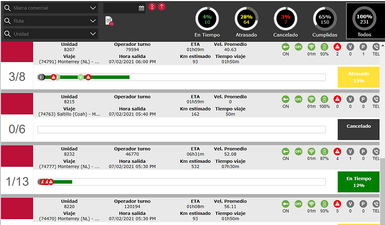This screenshot has width=385, height=225.
Task: Click the red up-down sort icon
Action: 152,7
